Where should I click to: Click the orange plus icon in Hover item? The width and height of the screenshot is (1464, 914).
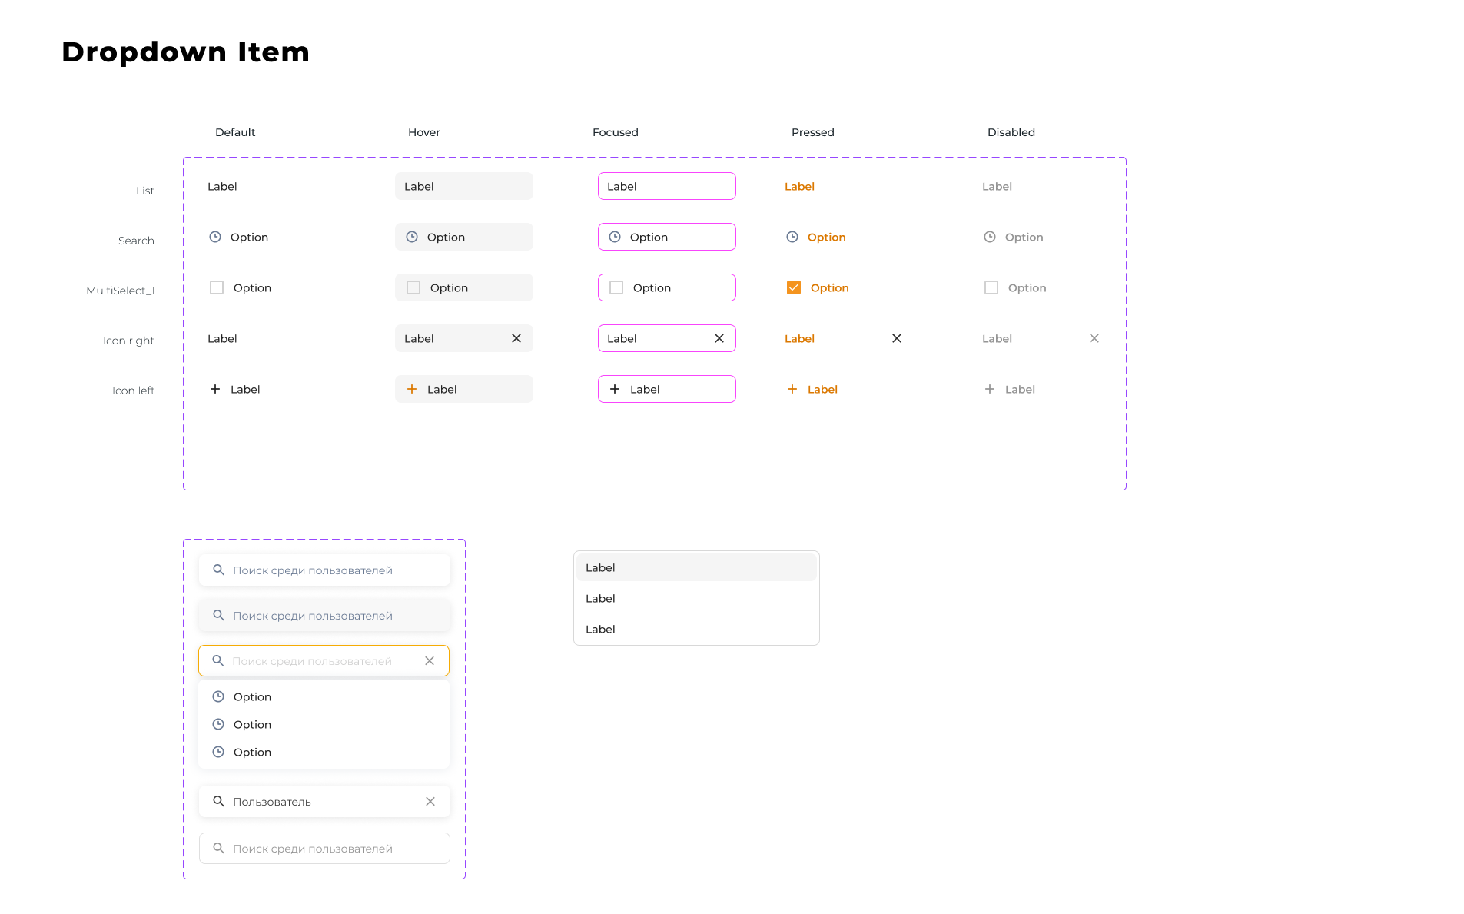pos(412,389)
